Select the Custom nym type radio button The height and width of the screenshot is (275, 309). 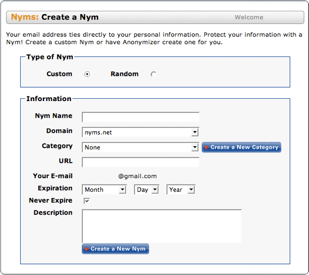point(87,74)
